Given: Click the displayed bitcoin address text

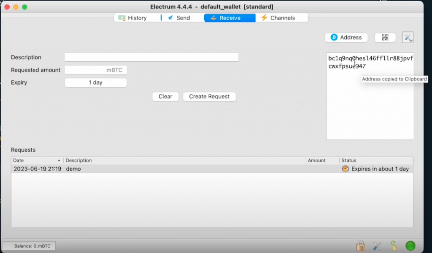Looking at the screenshot, I should click(370, 62).
